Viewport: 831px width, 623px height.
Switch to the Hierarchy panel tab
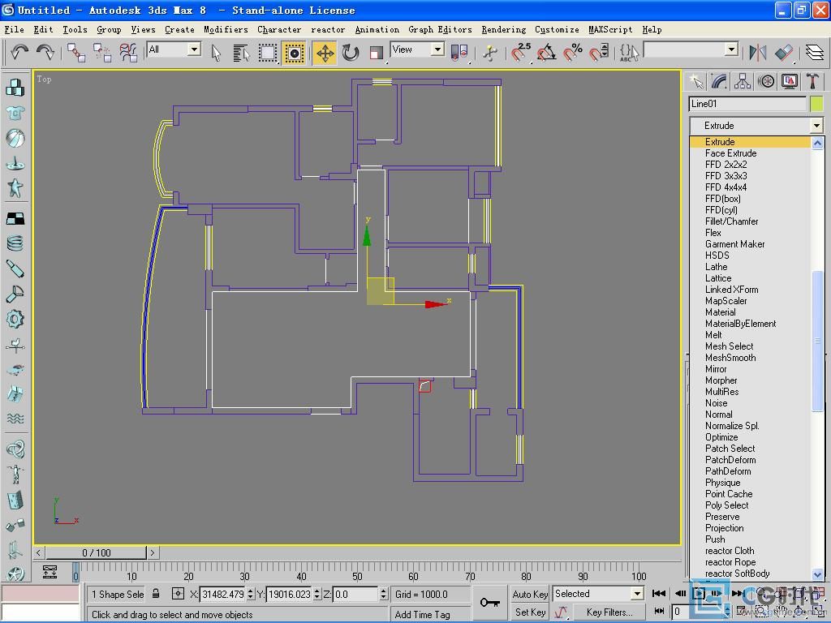pyautogui.click(x=743, y=82)
